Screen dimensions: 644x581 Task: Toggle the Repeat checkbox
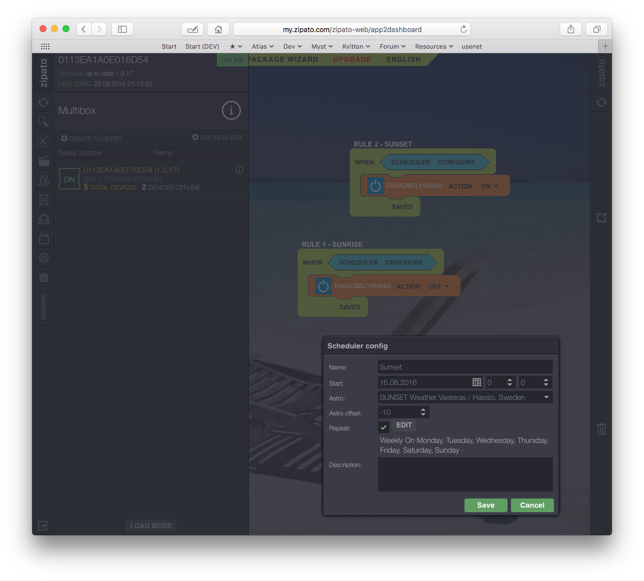[x=384, y=427]
